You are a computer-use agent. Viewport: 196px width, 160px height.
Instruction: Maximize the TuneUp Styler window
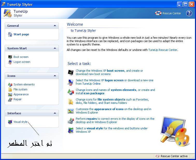pos(186,4)
